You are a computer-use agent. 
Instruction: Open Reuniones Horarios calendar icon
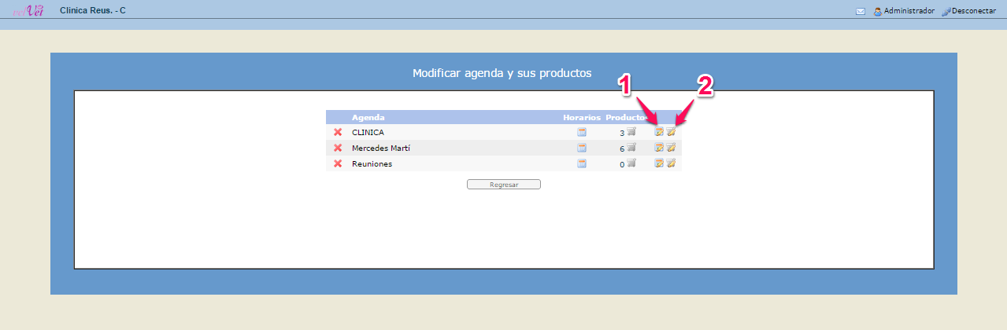click(582, 163)
